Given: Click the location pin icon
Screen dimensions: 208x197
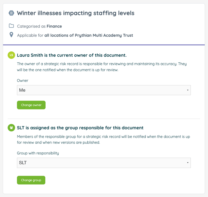Looking at the screenshot, I should pyautogui.click(x=11, y=35).
